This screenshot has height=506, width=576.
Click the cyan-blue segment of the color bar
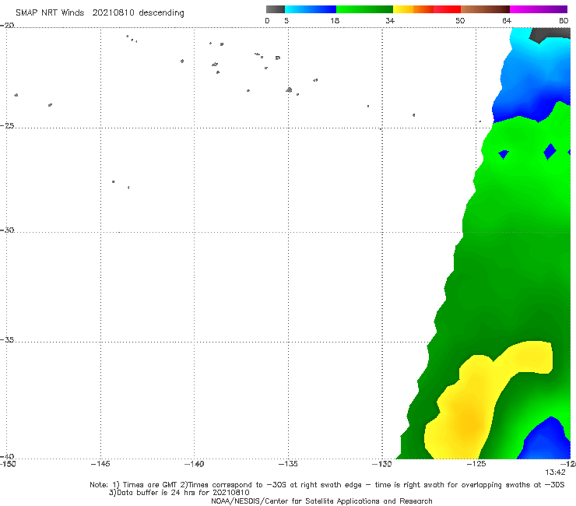pyautogui.click(x=311, y=9)
